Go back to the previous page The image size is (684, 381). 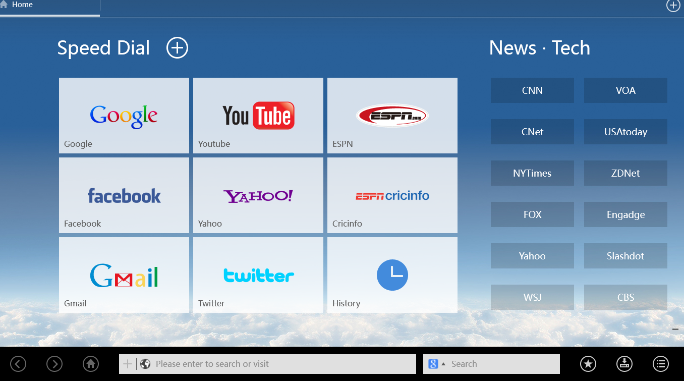pos(18,364)
